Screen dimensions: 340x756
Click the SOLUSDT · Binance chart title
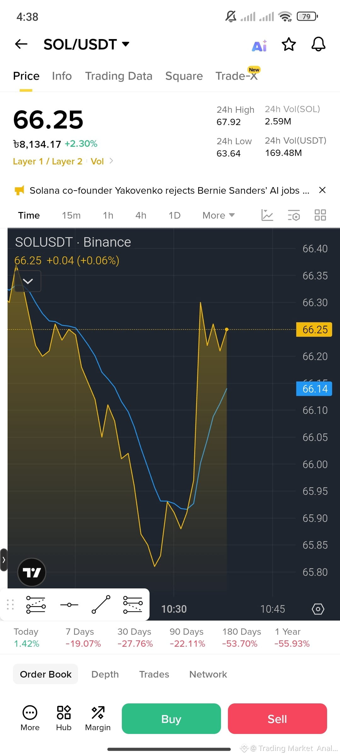point(73,242)
